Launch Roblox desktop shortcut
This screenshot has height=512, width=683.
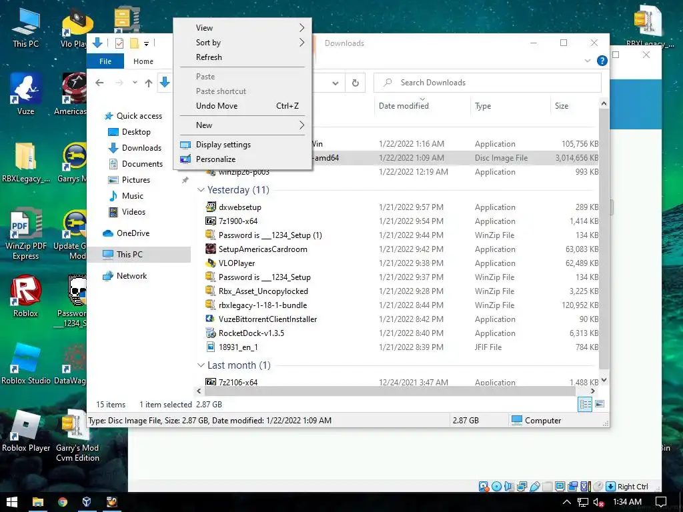click(x=25, y=296)
